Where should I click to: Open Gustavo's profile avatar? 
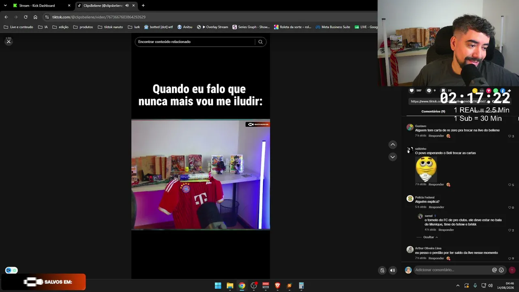410,127
